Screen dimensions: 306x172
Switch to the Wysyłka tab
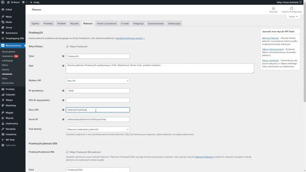[x=74, y=23]
